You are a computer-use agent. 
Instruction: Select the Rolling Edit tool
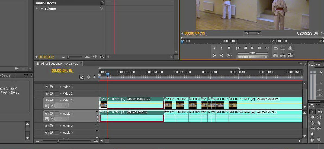319,117
